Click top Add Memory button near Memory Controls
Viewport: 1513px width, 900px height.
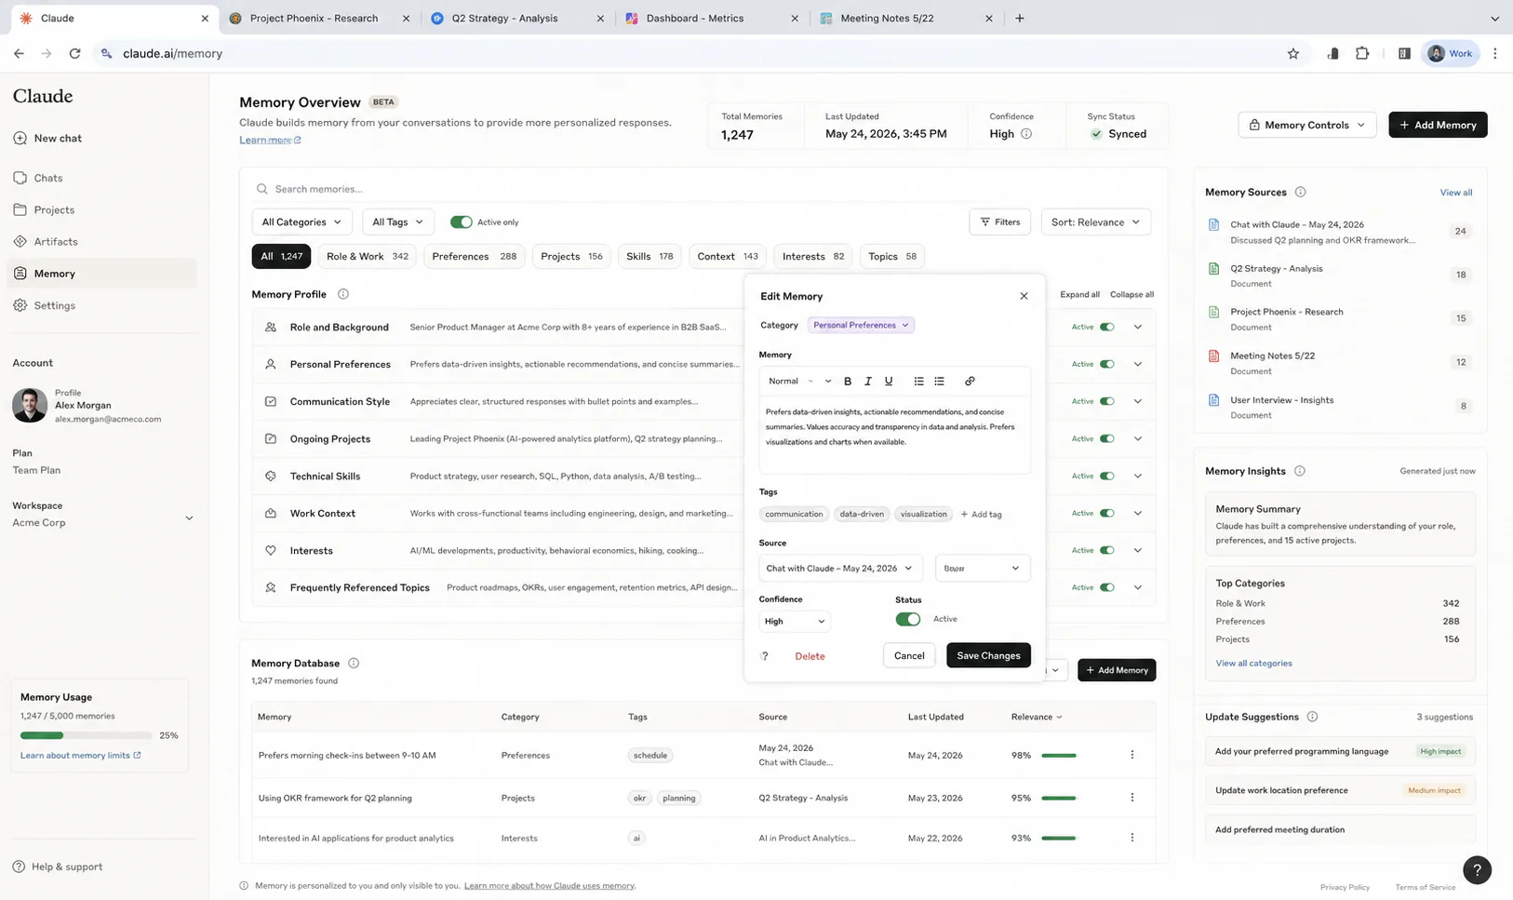pyautogui.click(x=1438, y=125)
